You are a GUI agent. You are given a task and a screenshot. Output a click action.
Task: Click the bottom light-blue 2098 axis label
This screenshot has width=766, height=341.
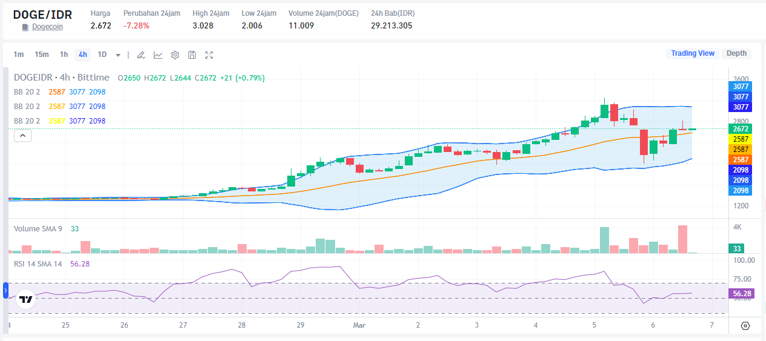[741, 191]
